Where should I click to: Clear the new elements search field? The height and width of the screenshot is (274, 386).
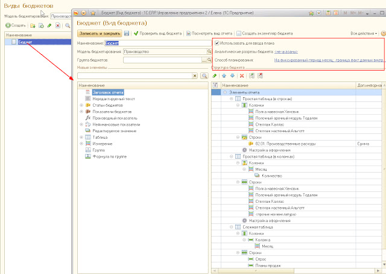[x=195, y=76]
